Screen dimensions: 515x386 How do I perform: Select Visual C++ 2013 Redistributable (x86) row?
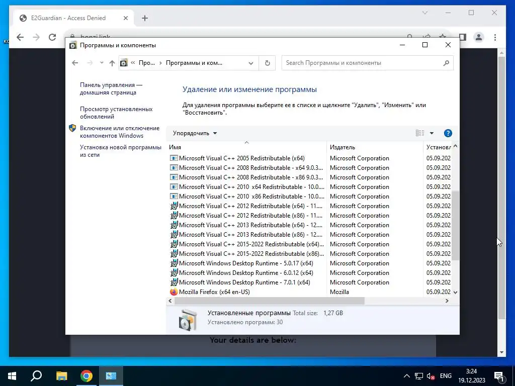point(310,234)
